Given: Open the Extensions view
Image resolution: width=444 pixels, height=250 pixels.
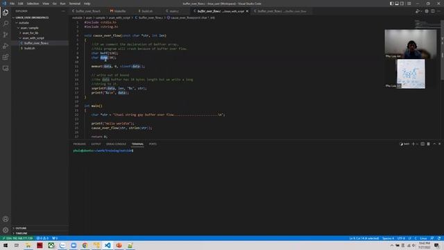Looking at the screenshot, I should [x=6, y=57].
